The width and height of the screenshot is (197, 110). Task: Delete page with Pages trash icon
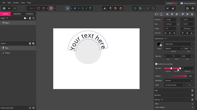30,18
